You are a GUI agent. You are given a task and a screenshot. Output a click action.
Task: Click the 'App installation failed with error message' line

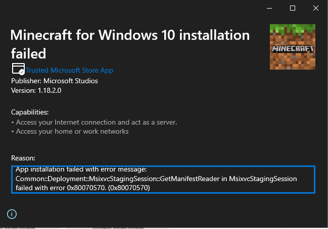pos(80,169)
